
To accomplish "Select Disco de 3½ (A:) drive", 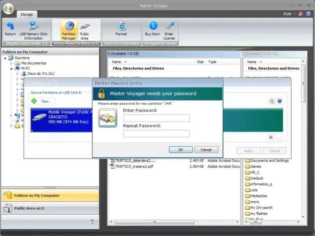I will 41,74.
